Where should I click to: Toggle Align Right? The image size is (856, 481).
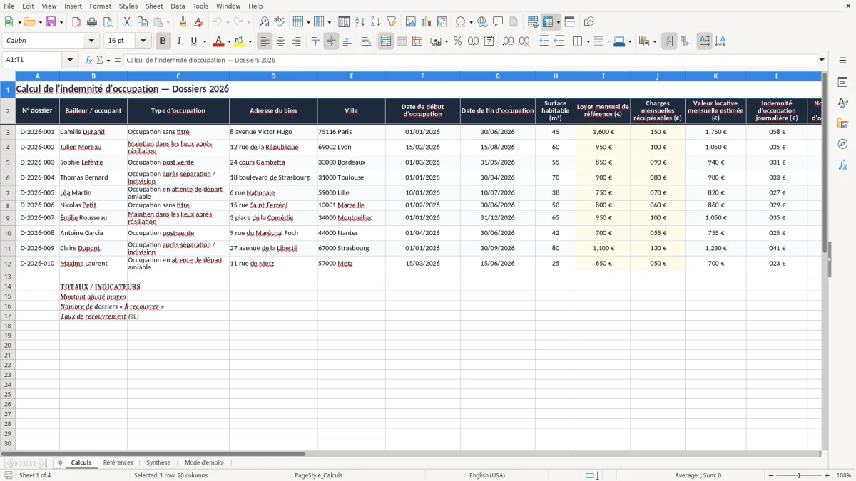pos(296,41)
